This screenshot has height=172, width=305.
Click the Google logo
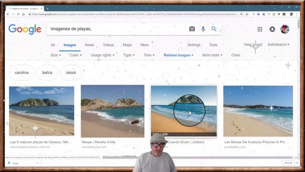tap(25, 29)
